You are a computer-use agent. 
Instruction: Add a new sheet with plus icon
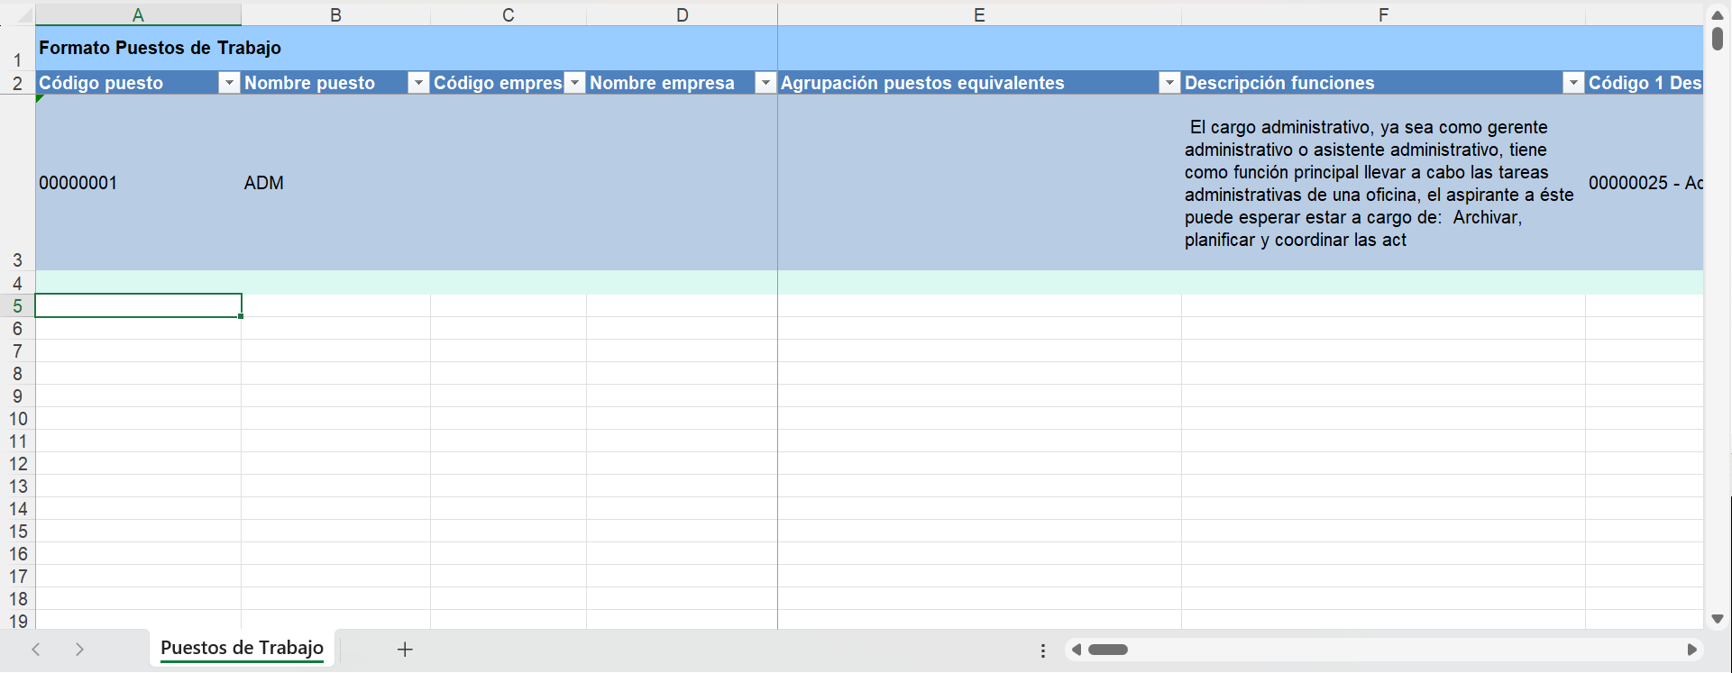coord(405,649)
